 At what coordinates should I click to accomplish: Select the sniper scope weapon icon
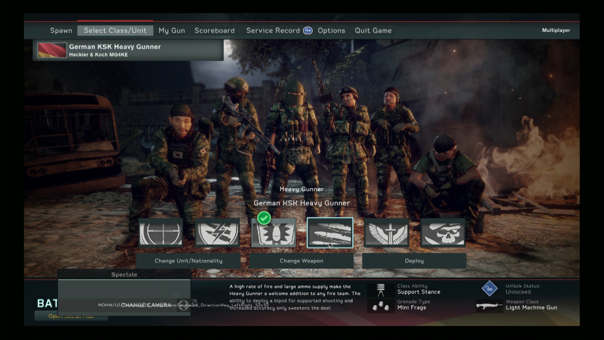160,232
